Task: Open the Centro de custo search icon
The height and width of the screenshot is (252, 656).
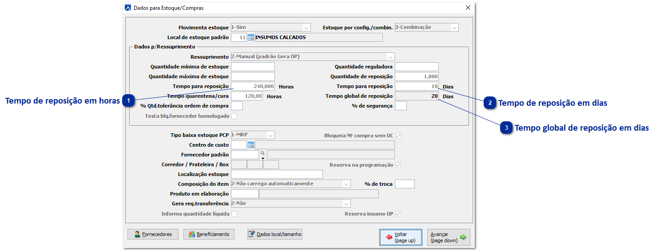Action: click(251, 145)
